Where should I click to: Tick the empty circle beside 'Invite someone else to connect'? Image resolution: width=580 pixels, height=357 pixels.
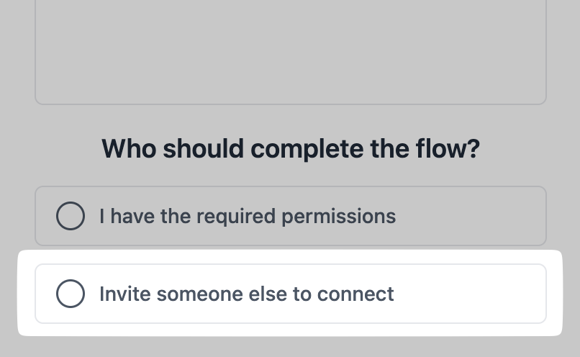(71, 294)
